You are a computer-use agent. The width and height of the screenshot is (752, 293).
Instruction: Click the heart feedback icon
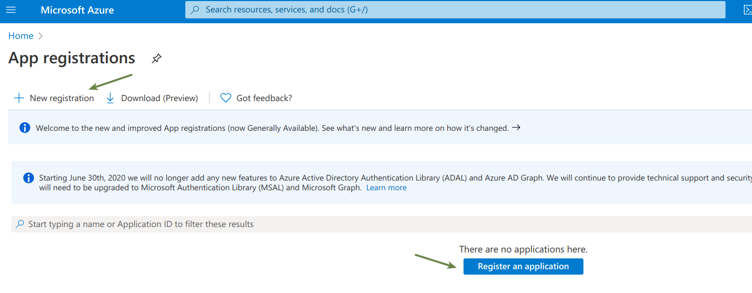[x=226, y=98]
